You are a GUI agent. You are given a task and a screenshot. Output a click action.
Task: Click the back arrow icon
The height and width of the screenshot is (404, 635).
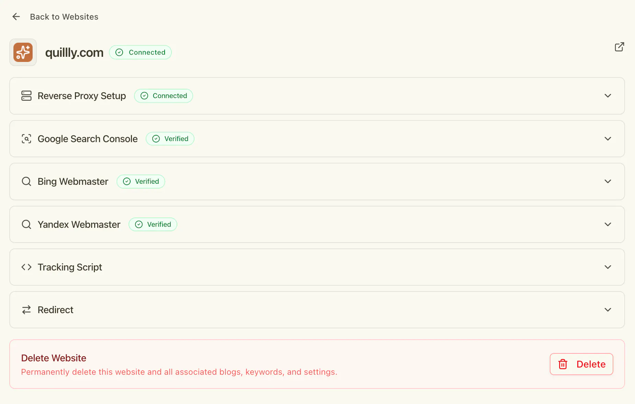pos(16,17)
